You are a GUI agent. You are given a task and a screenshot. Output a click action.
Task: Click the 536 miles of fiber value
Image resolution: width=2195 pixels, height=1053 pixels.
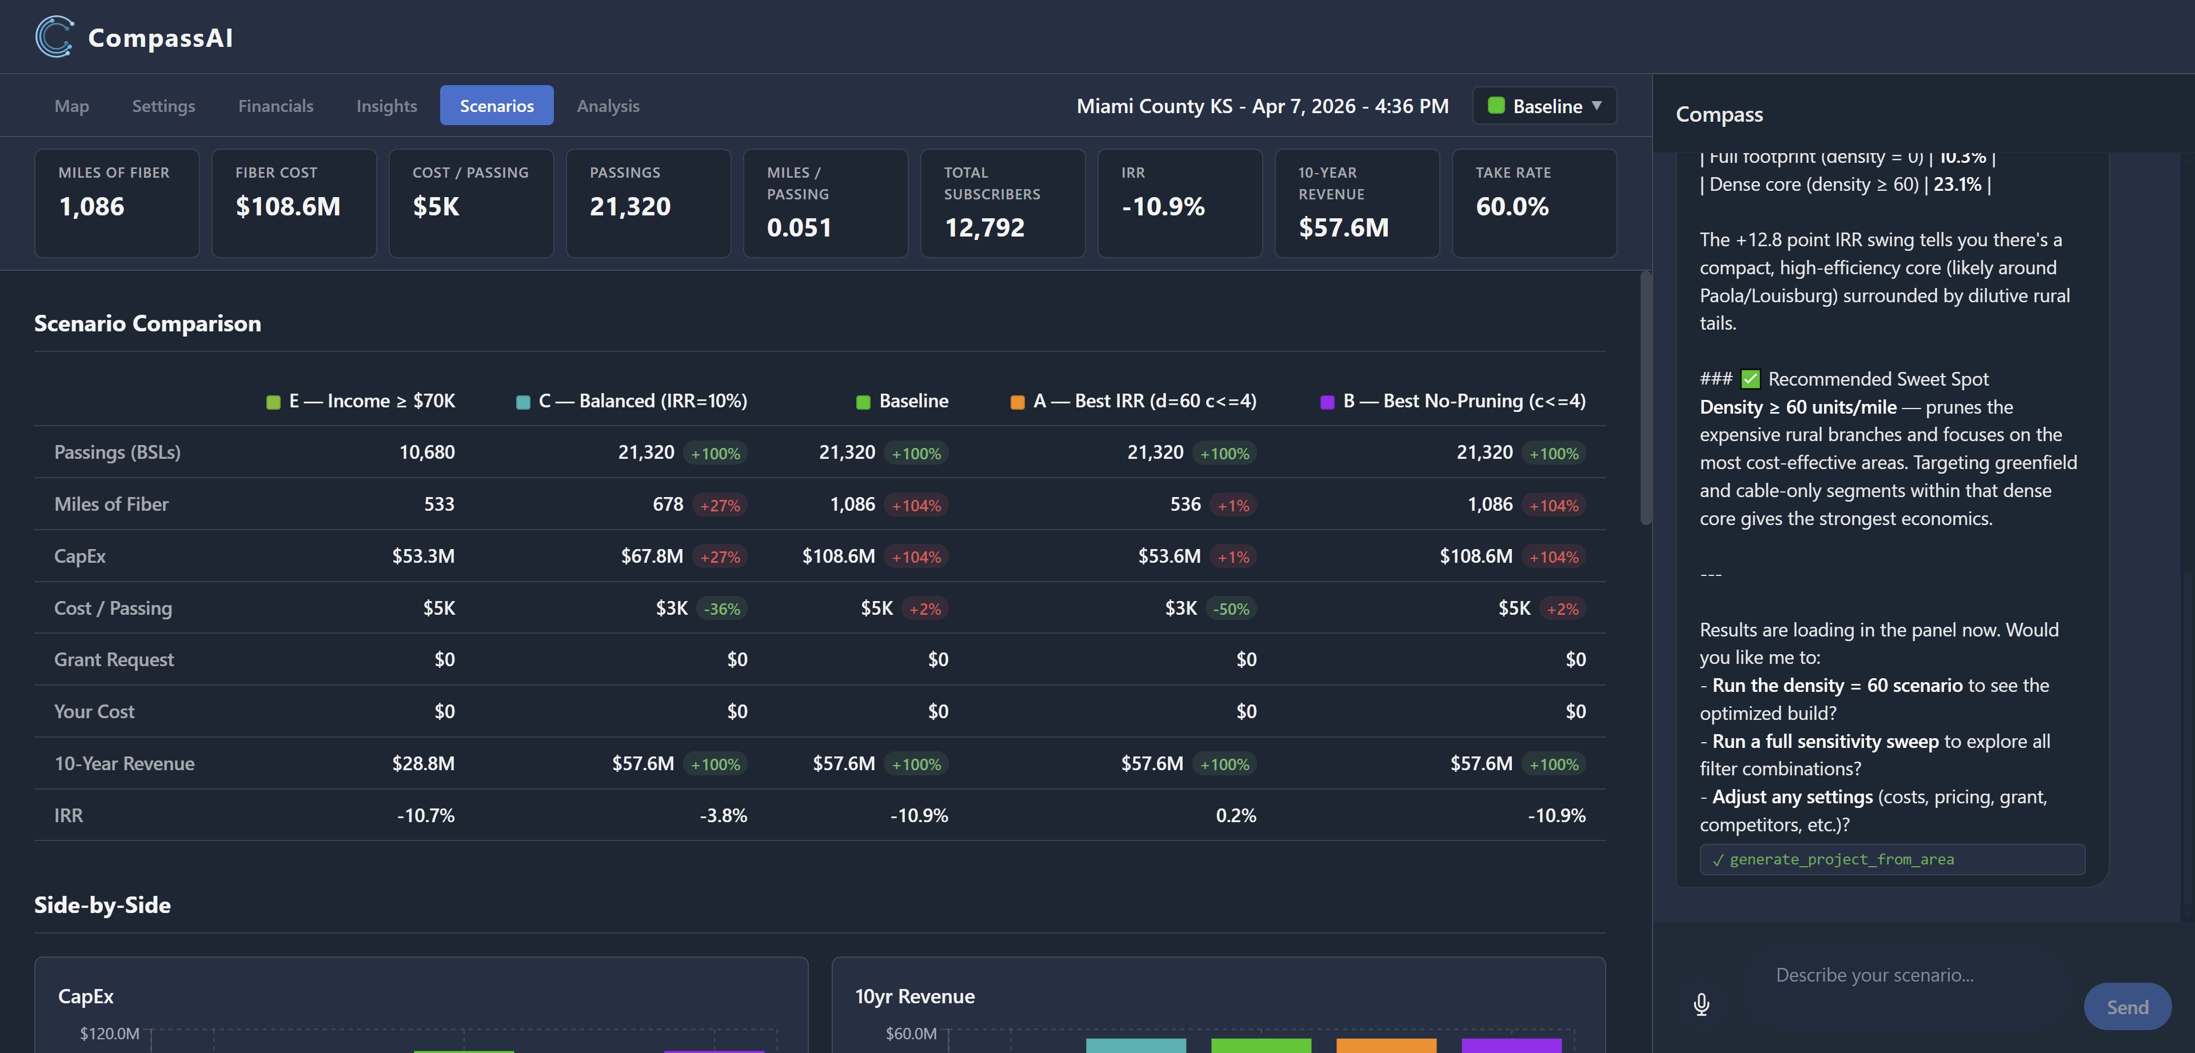(x=1186, y=505)
